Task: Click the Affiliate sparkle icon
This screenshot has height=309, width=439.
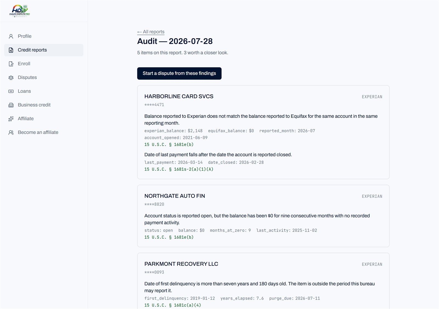Action: tap(11, 119)
